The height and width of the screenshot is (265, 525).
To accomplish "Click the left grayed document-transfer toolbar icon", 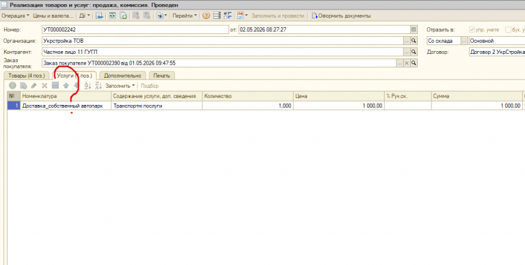I will (x=135, y=16).
